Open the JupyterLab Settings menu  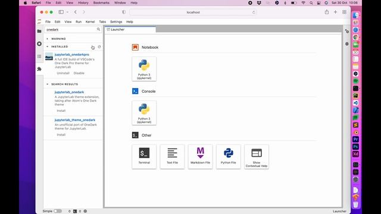tap(116, 21)
